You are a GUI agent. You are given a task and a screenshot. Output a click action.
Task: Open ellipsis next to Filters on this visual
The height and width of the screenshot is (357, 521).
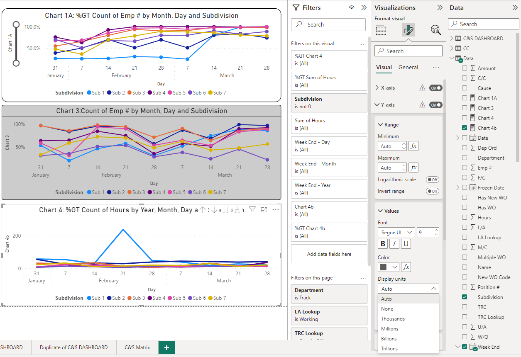pyautogui.click(x=363, y=44)
